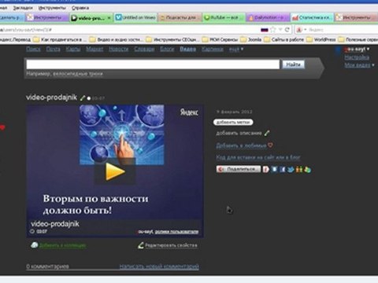378x283 pixels.
Task: Open the Карты link in the Yandex navigation
Action: [x=73, y=49]
